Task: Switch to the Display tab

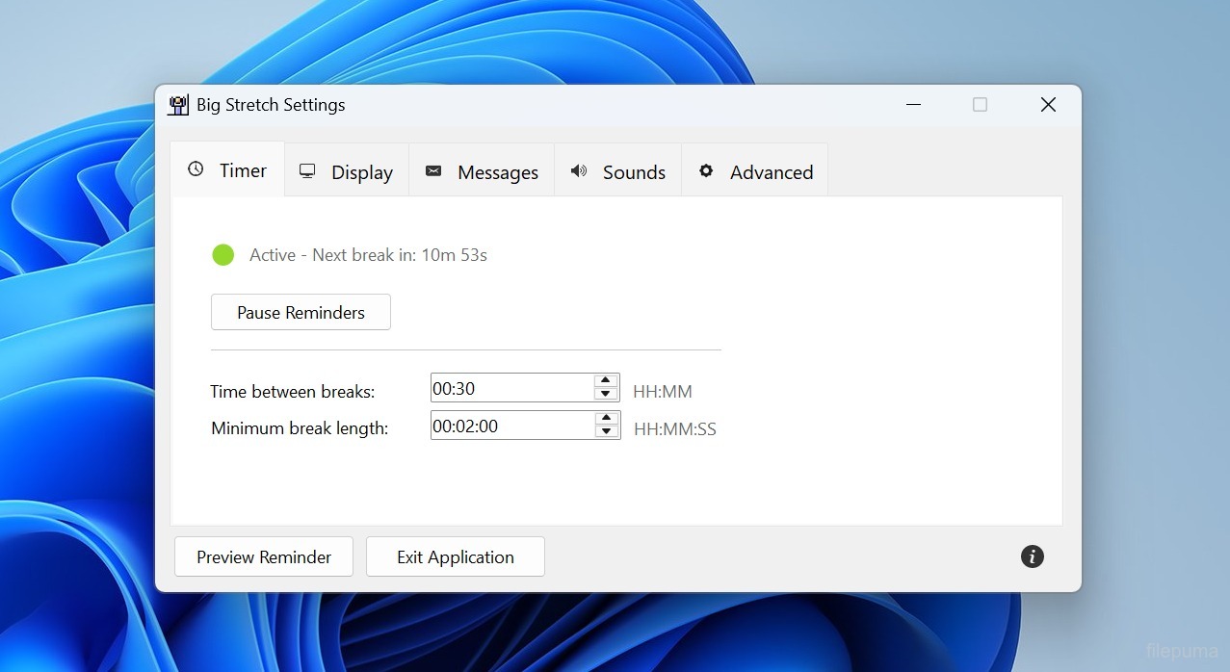Action: click(x=347, y=171)
